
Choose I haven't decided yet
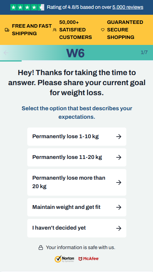point(77,228)
